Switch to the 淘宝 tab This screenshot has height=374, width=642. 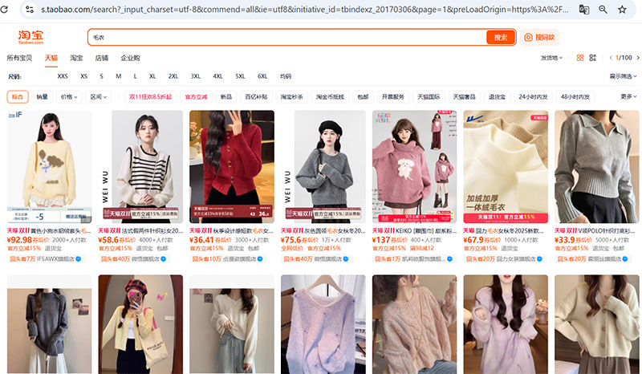76,58
